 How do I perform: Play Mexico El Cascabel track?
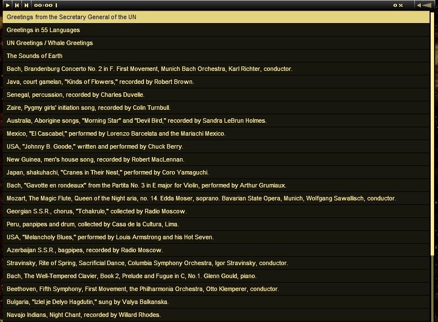click(x=216, y=133)
